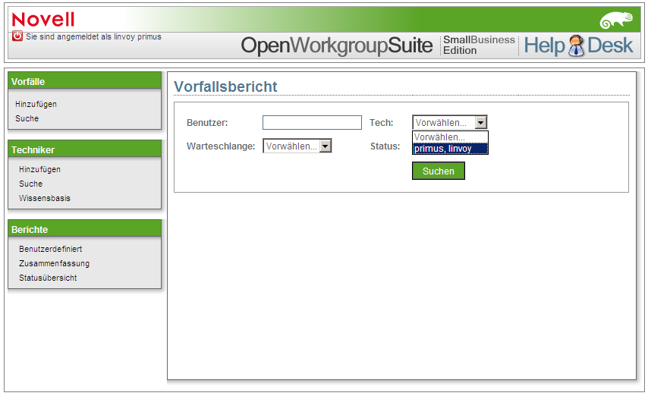Screen dimensions: 648x396
Task: Click 'Sie sind angemeldet als linvoy primus'
Action: [x=93, y=36]
